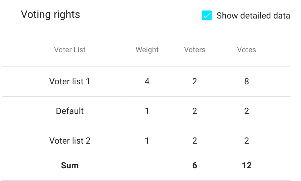Click total votes value 12 in Sum row
Viewport: 301px width, 181px height.
(246, 166)
